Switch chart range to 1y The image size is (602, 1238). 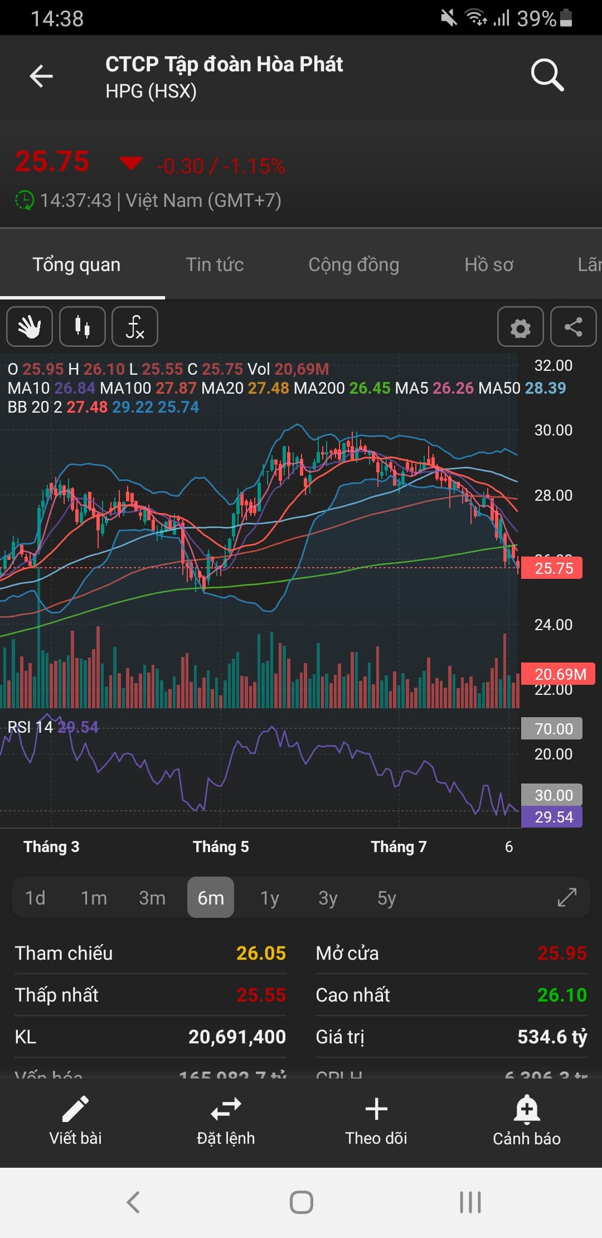[269, 898]
